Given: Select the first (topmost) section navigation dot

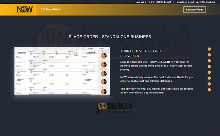Looking at the screenshot, I should [209, 49].
